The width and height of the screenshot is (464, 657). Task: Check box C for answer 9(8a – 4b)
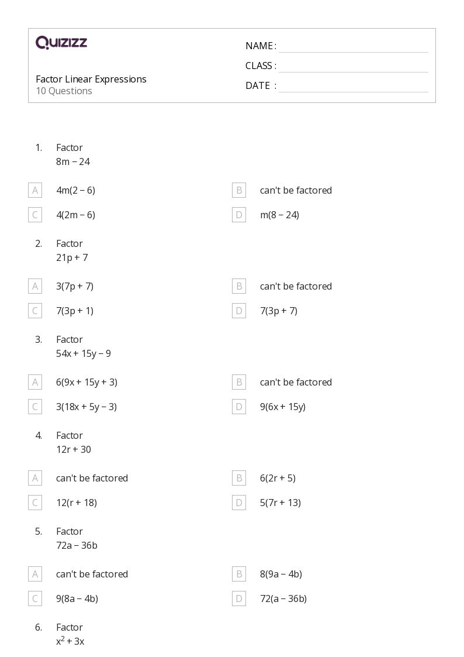coord(35,598)
